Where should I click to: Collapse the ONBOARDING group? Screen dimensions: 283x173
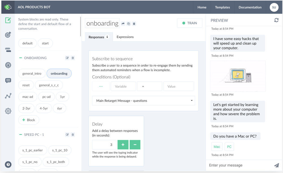point(21,58)
